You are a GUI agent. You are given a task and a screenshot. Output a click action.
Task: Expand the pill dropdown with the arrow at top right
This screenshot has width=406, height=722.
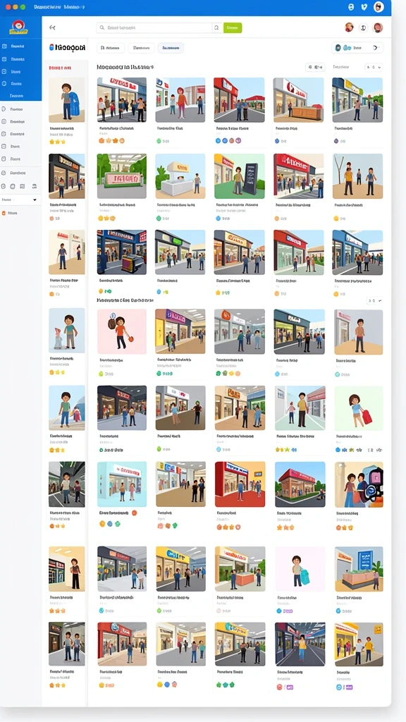[x=357, y=47]
